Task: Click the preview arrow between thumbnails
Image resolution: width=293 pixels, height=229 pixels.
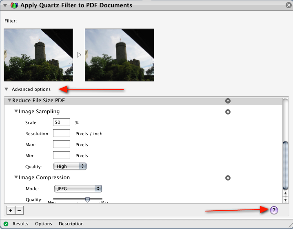Action: pyautogui.click(x=79, y=55)
